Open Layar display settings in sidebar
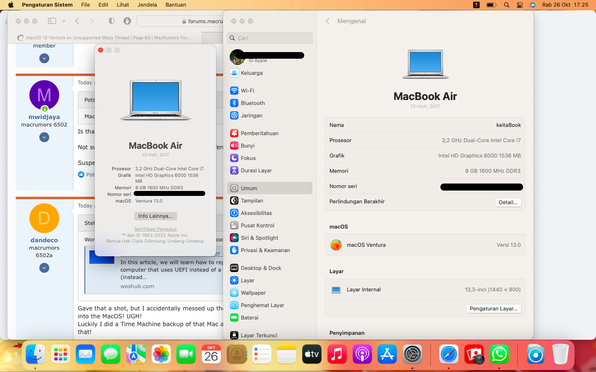Viewport: 596px width, 372px height. point(269,280)
